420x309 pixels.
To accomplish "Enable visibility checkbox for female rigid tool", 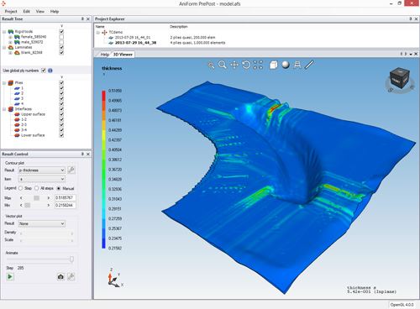I will tap(61, 37).
